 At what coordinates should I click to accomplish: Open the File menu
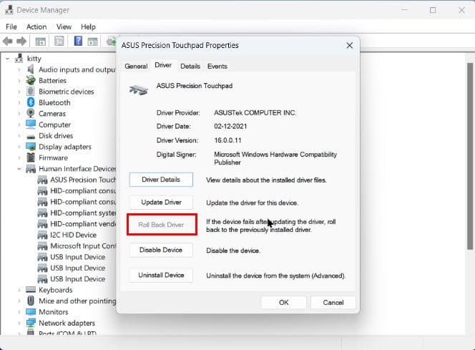[11, 26]
